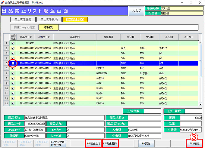Viewport: 205px width, 148px height.
Task: Select the 禁止リスト取消 mode button
Action: [49, 20]
